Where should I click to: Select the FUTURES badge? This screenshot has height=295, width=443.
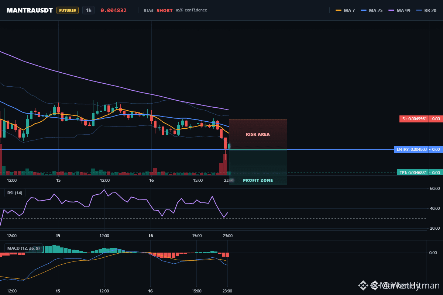[68, 10]
